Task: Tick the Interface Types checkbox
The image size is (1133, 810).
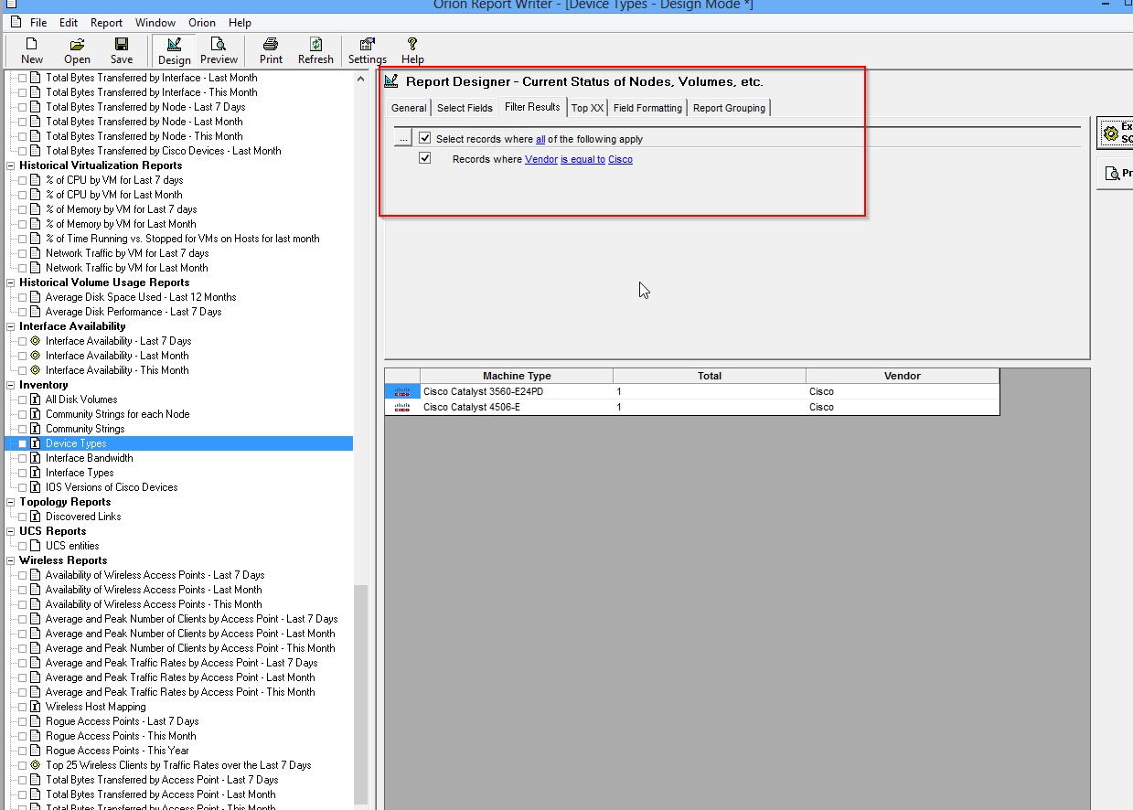Action: point(23,473)
